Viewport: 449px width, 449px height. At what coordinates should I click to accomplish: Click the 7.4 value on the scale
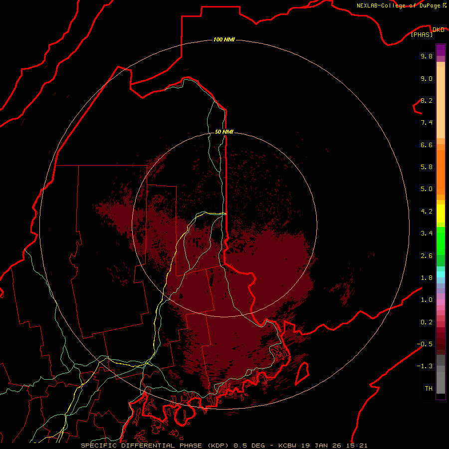[x=427, y=123]
